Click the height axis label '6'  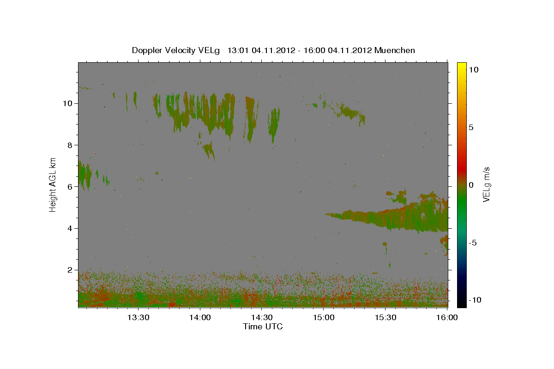click(x=70, y=186)
